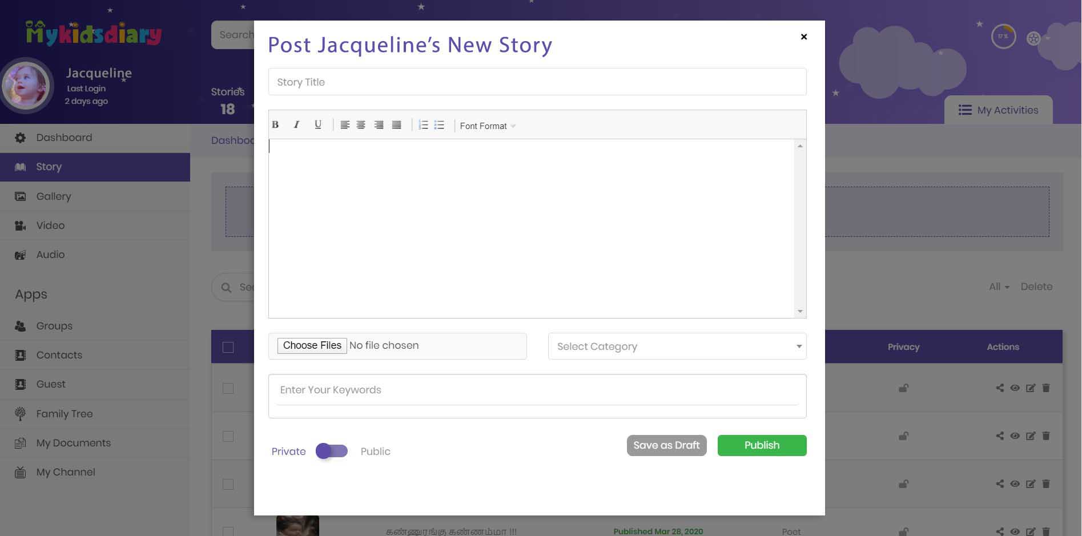The height and width of the screenshot is (536, 1082).
Task: Save the story as a draft
Action: tap(666, 445)
